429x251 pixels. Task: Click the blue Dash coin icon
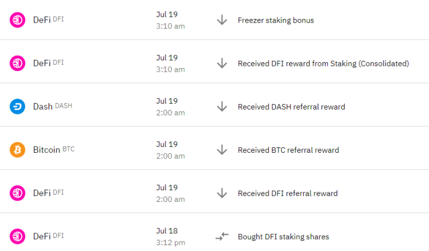[18, 107]
